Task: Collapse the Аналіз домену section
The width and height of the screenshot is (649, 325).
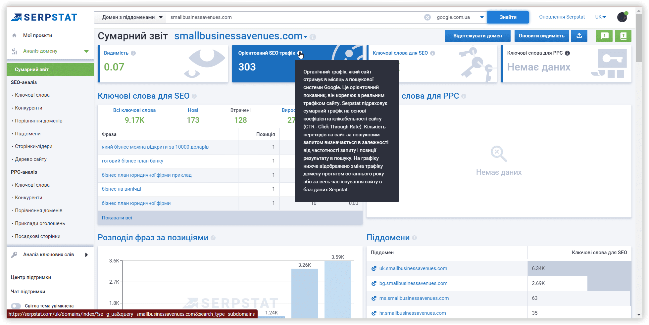Action: 86,51
